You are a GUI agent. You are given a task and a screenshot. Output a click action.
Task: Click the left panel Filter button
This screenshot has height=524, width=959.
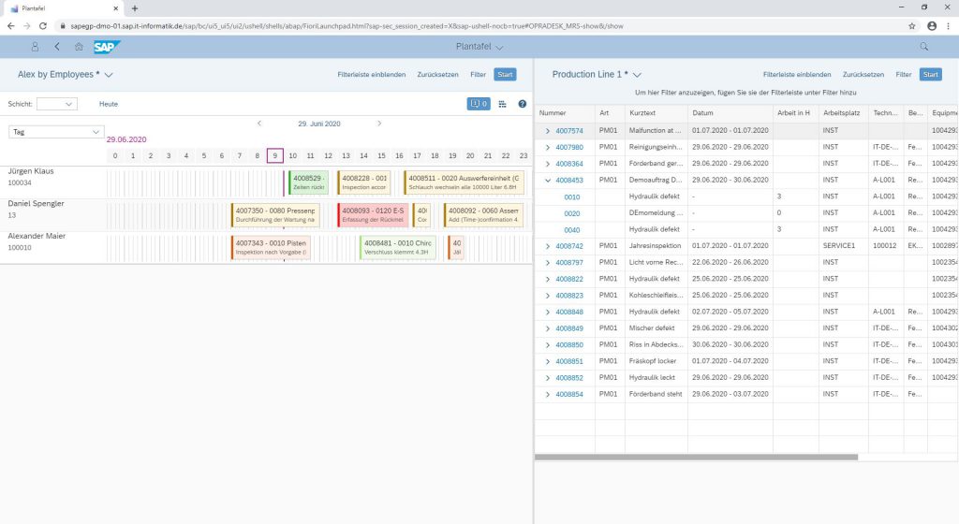[x=478, y=75]
